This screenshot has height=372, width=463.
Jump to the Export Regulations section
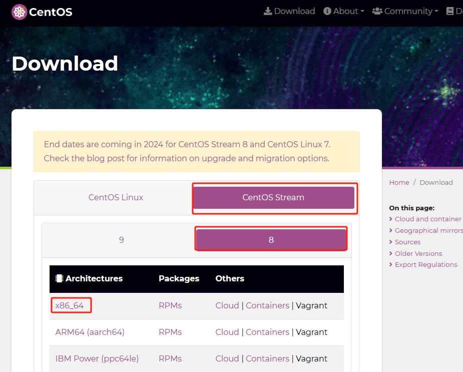click(426, 265)
